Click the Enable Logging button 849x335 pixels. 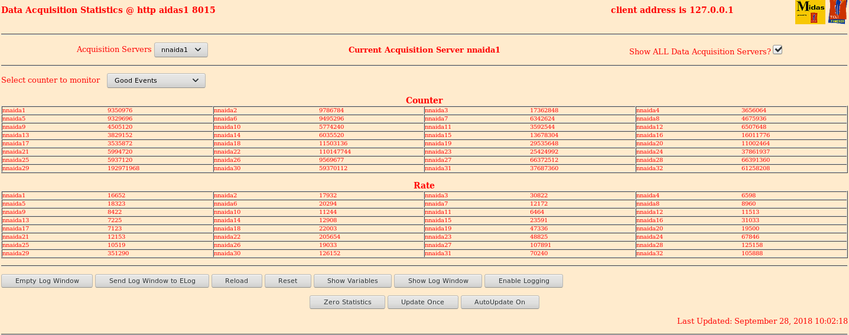[523, 281]
